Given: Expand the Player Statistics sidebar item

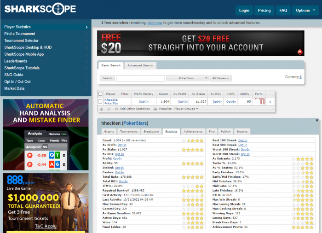Looking at the screenshot, I should pyautogui.click(x=46, y=27).
